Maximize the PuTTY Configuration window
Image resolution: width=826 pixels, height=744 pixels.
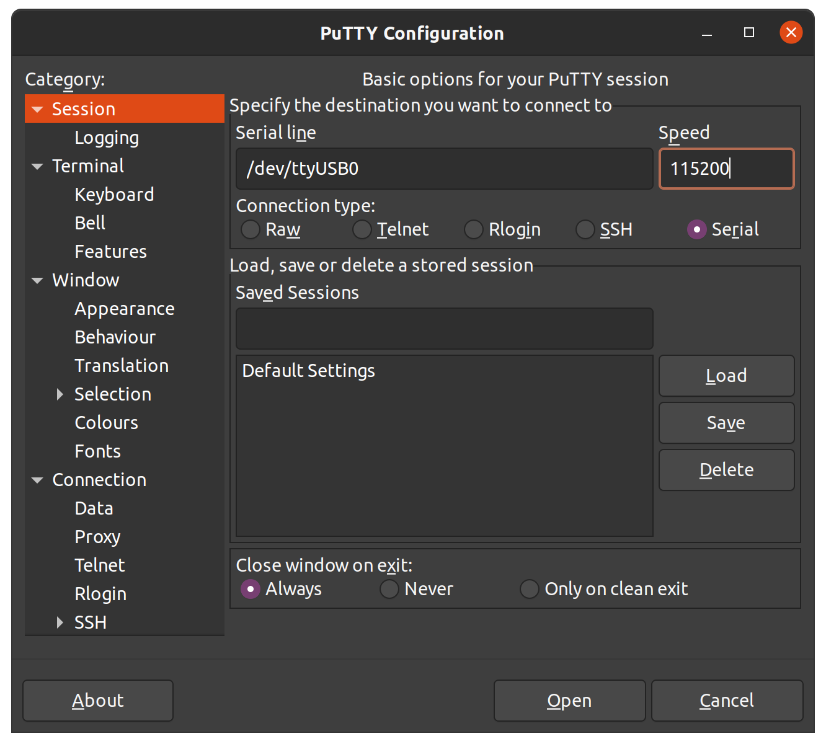[749, 32]
